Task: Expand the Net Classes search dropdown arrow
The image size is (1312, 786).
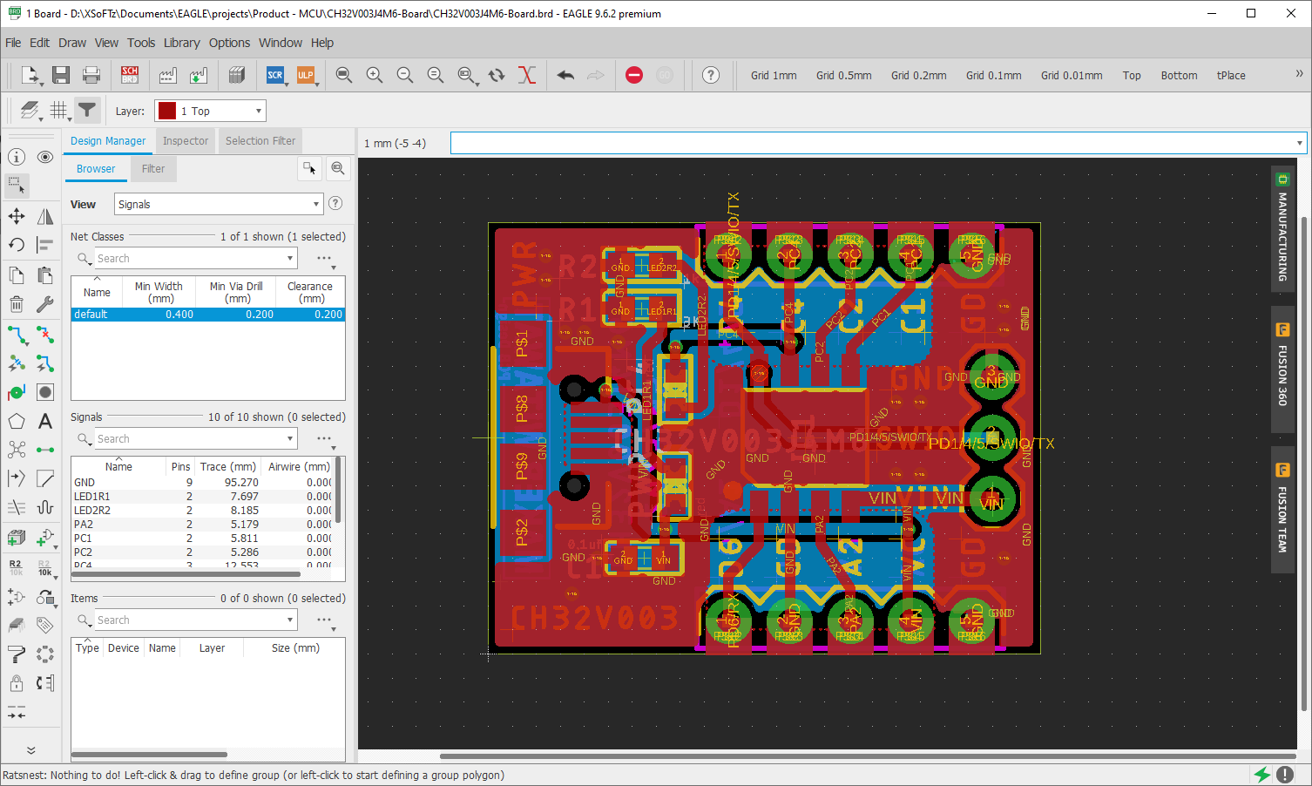Action: (x=290, y=258)
